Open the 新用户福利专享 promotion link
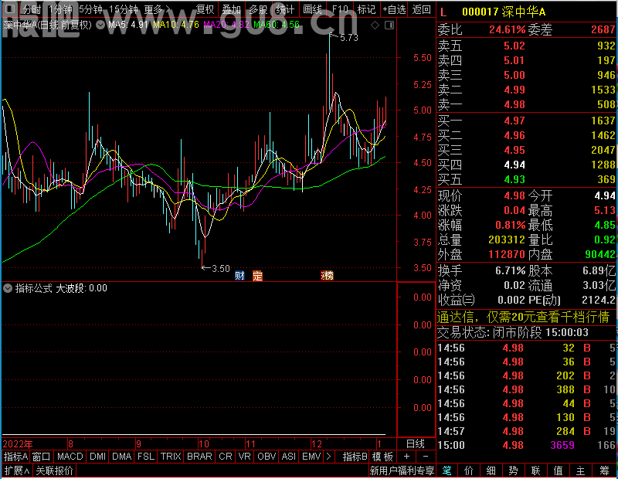The width and height of the screenshot is (618, 479). click(x=402, y=471)
